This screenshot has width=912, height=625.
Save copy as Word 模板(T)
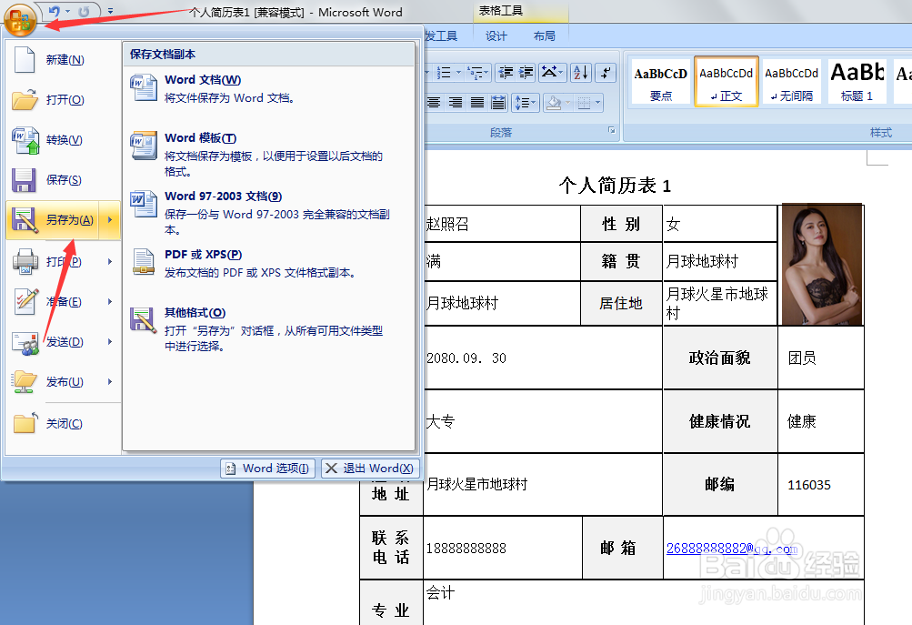pyautogui.click(x=269, y=155)
